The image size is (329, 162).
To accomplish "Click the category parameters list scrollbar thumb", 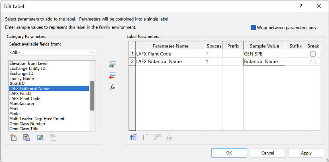I will [x=92, y=96].
